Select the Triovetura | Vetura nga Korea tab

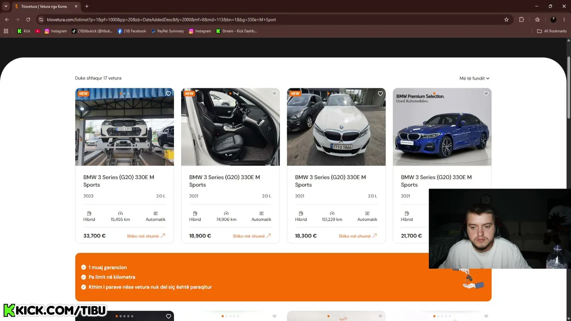(x=46, y=6)
